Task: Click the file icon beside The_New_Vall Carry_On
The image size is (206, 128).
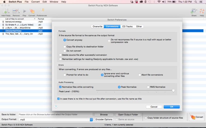Action: (x=3, y=34)
